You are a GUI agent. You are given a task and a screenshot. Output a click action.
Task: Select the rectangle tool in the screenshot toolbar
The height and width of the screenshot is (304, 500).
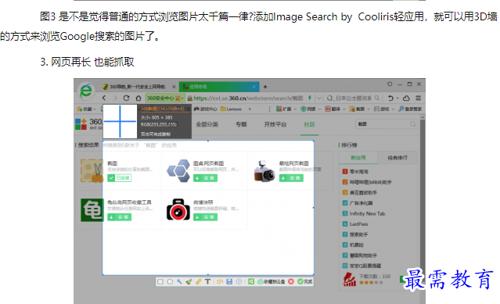tap(160, 281)
